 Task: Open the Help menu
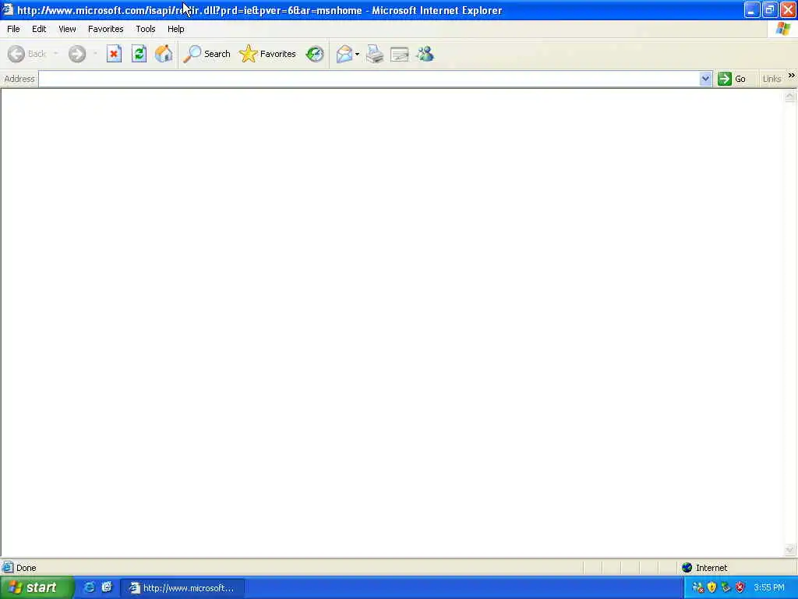coord(175,29)
